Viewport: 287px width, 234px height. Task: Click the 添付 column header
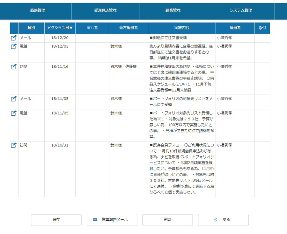coord(262,28)
